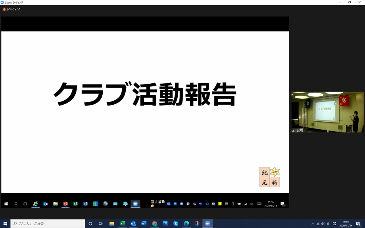365x228 pixels.
Task: Open the network status icon in tray
Action: pyautogui.click(x=318, y=224)
